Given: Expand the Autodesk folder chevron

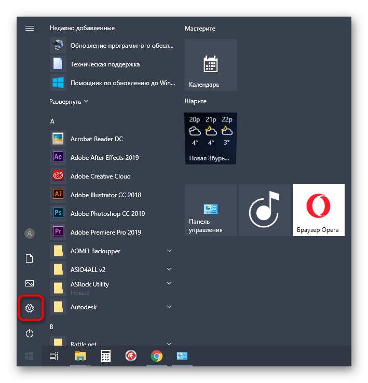Looking at the screenshot, I should tap(169, 307).
